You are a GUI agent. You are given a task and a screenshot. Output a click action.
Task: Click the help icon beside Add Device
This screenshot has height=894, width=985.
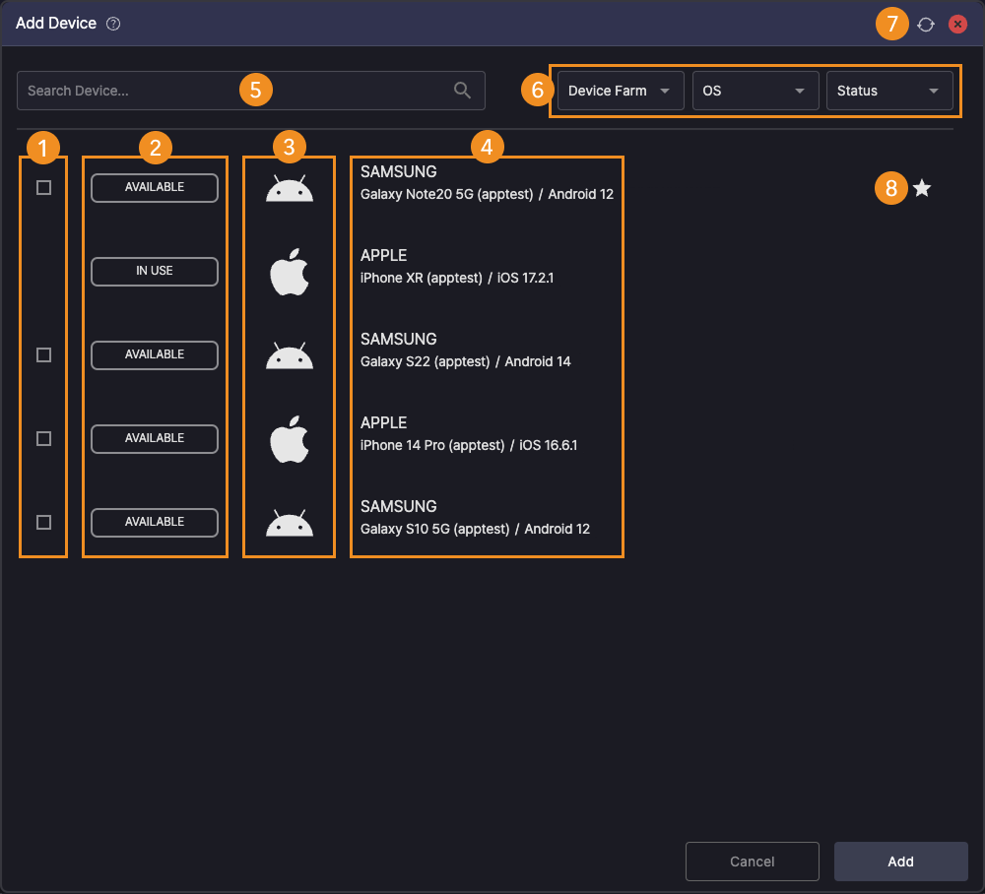(x=113, y=24)
